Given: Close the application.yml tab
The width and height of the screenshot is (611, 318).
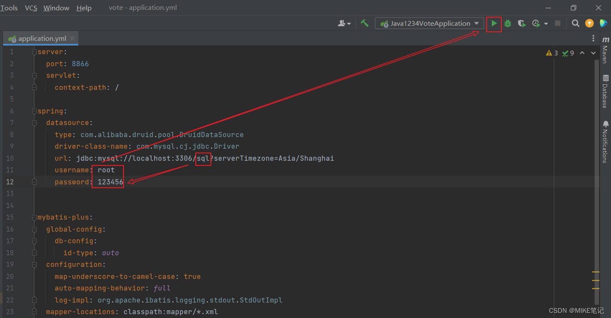Looking at the screenshot, I should (x=72, y=38).
